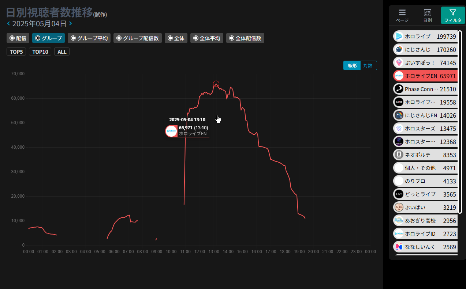
Task: Filter to TOP5 groups
Action: [16, 52]
